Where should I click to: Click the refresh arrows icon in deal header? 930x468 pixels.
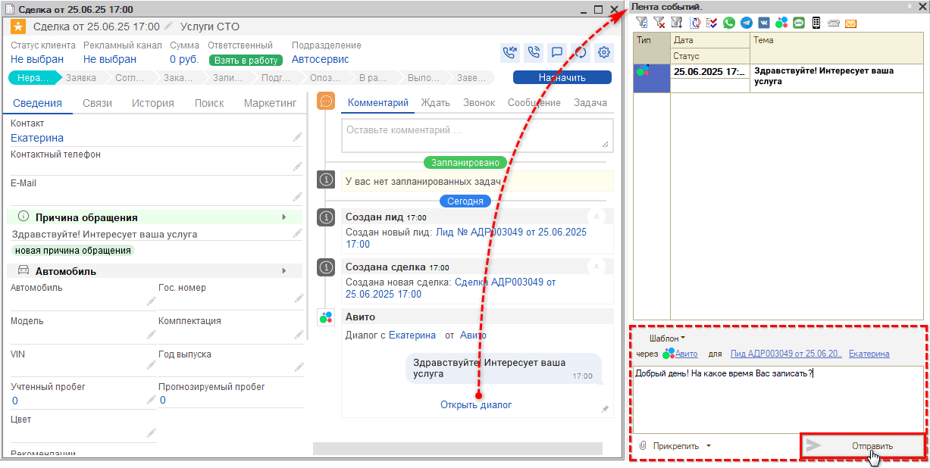click(x=581, y=52)
